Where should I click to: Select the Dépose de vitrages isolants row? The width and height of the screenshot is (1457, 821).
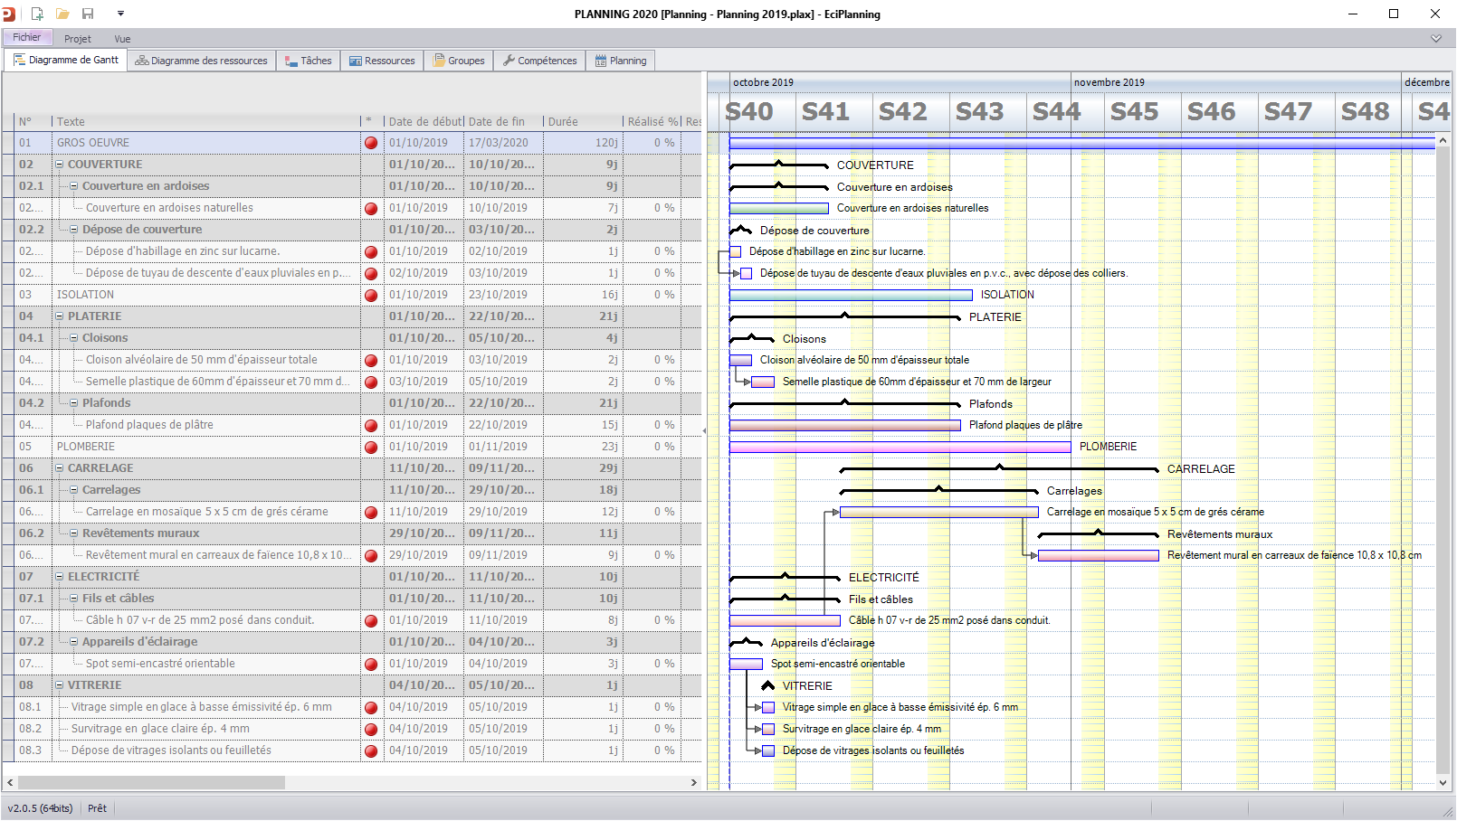pyautogui.click(x=351, y=750)
